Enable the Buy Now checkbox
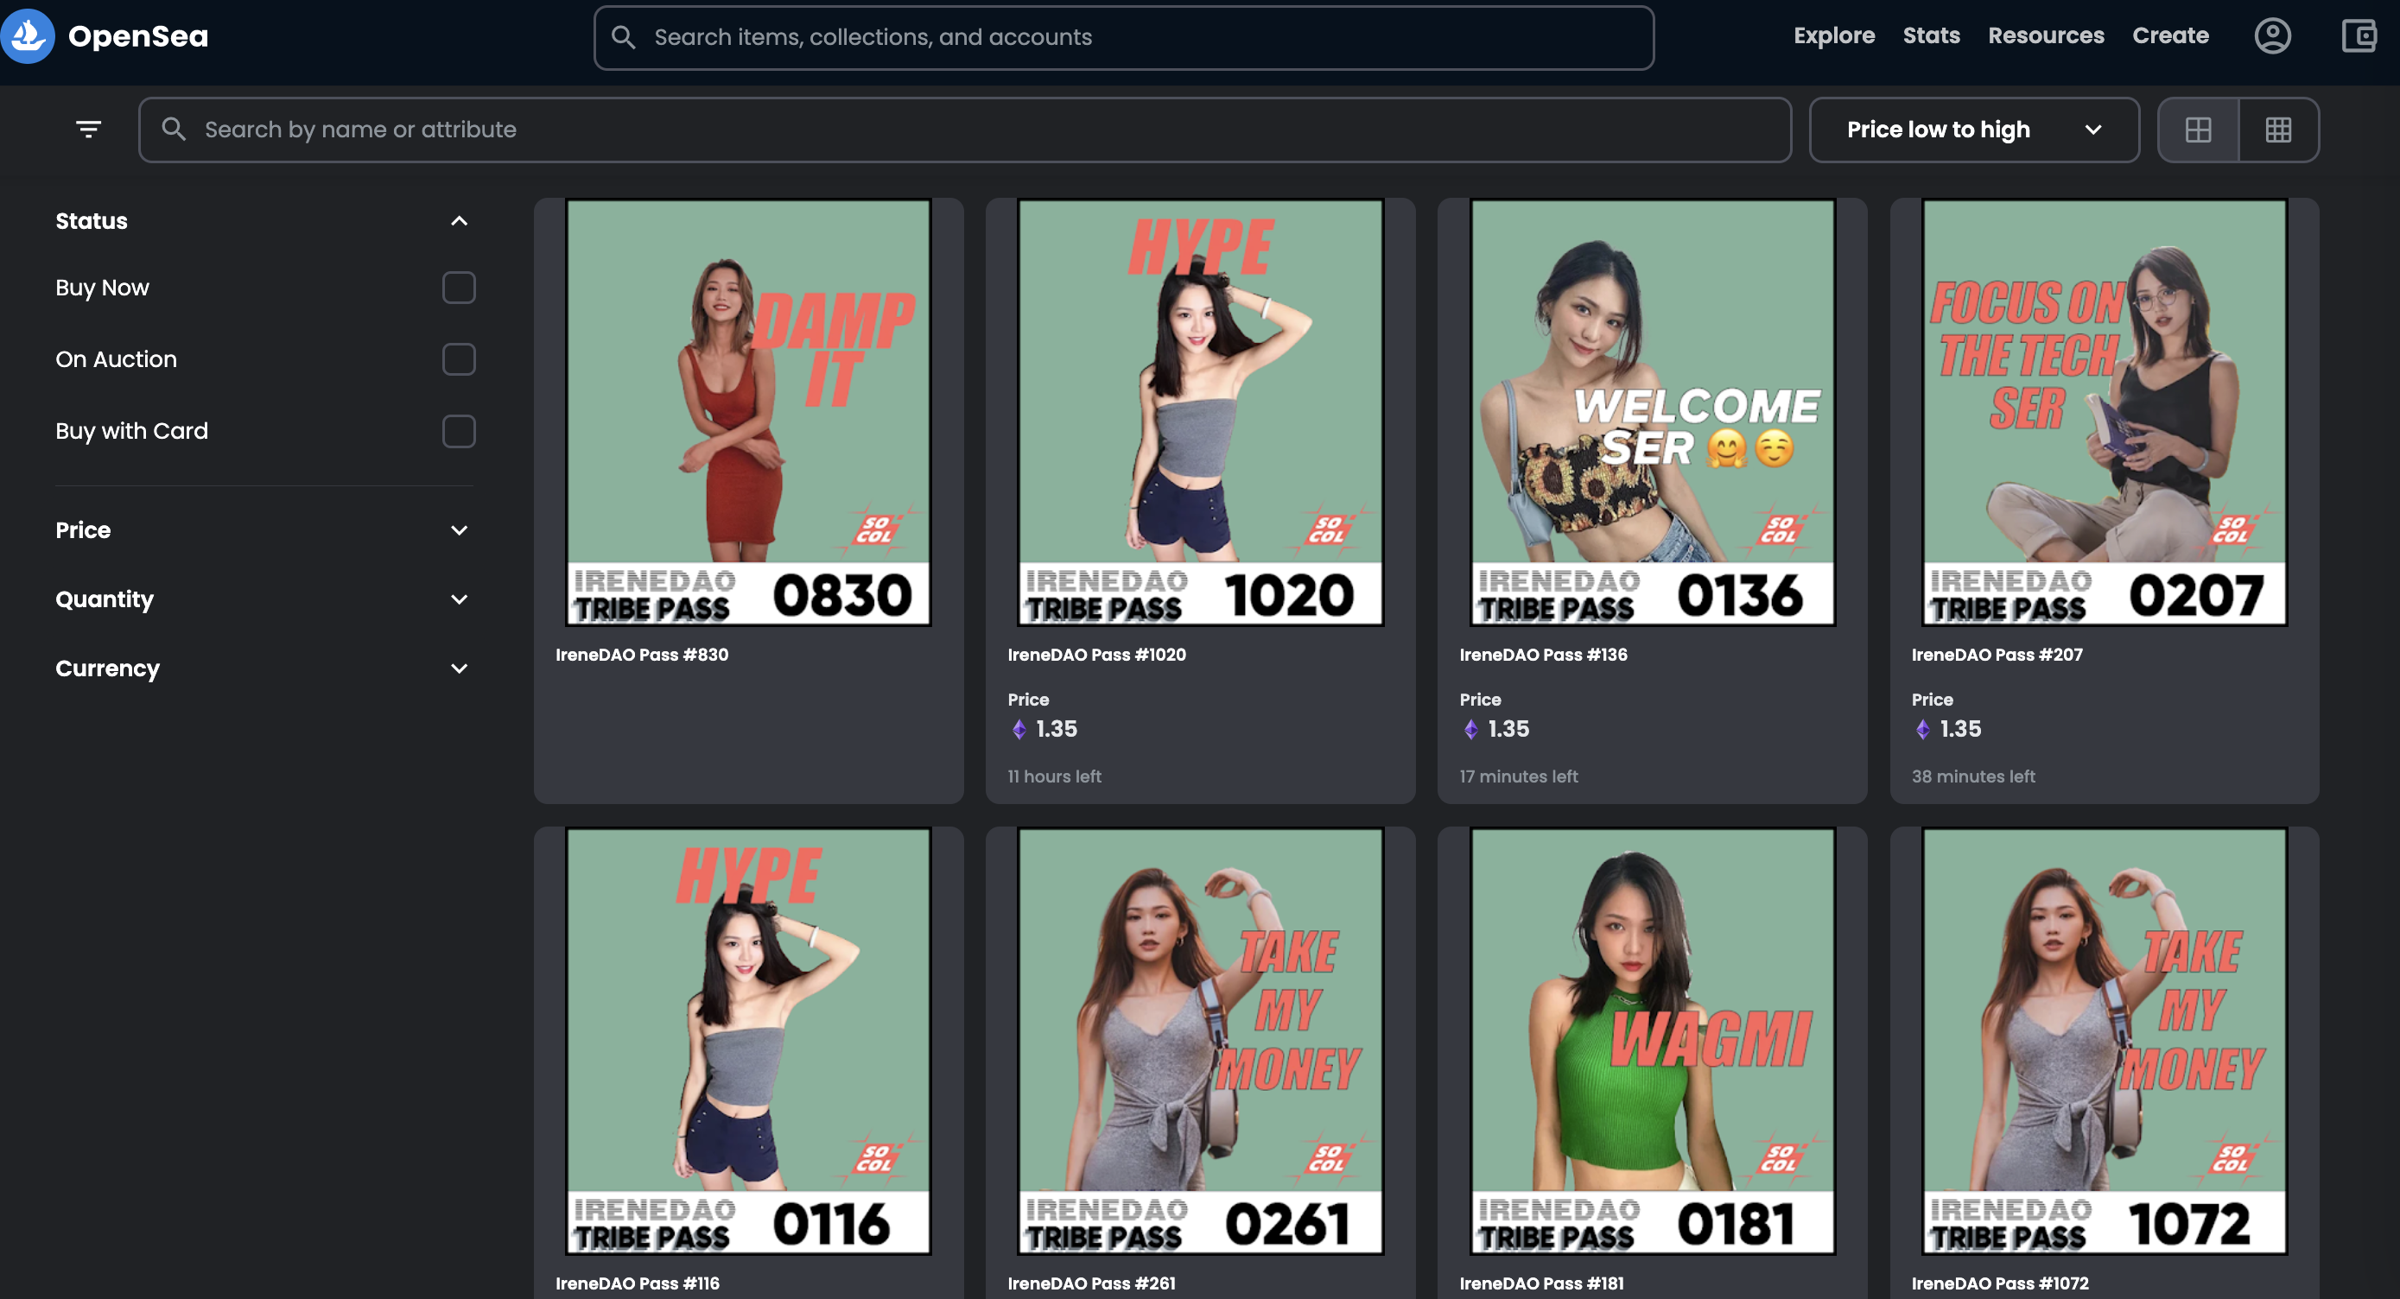 [459, 288]
